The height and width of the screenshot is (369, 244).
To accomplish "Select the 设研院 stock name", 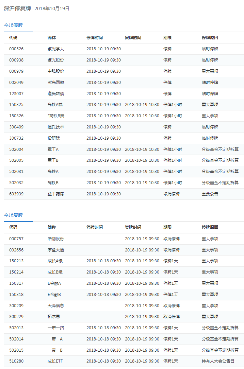I will pyautogui.click(x=54, y=138).
